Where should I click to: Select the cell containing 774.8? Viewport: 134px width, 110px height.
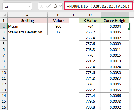pyautogui.click(x=90, y=78)
